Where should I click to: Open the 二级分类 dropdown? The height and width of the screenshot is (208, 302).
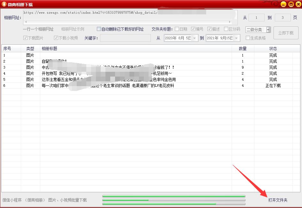coord(268,30)
